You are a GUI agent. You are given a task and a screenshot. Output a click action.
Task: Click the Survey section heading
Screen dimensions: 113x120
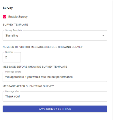[8, 8]
